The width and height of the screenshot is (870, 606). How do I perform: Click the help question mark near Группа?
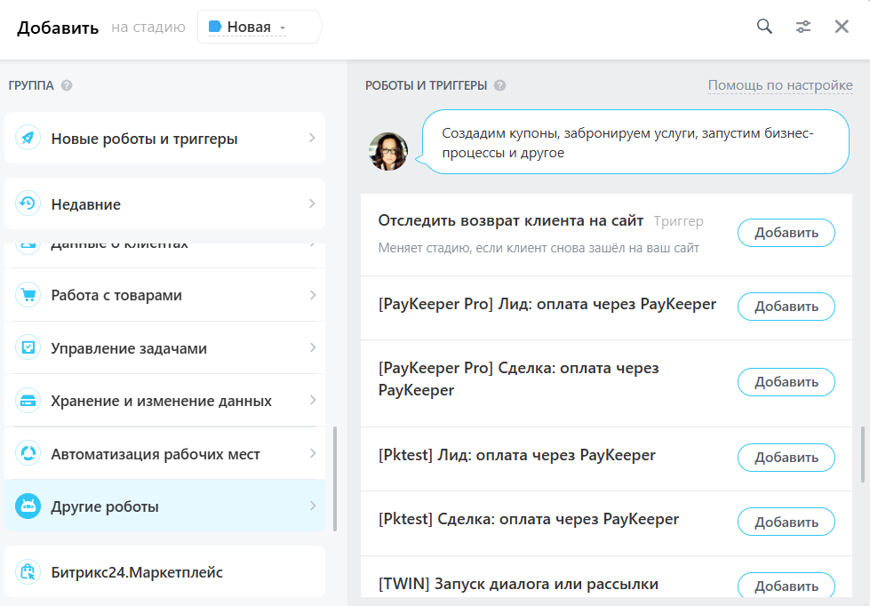click(67, 86)
